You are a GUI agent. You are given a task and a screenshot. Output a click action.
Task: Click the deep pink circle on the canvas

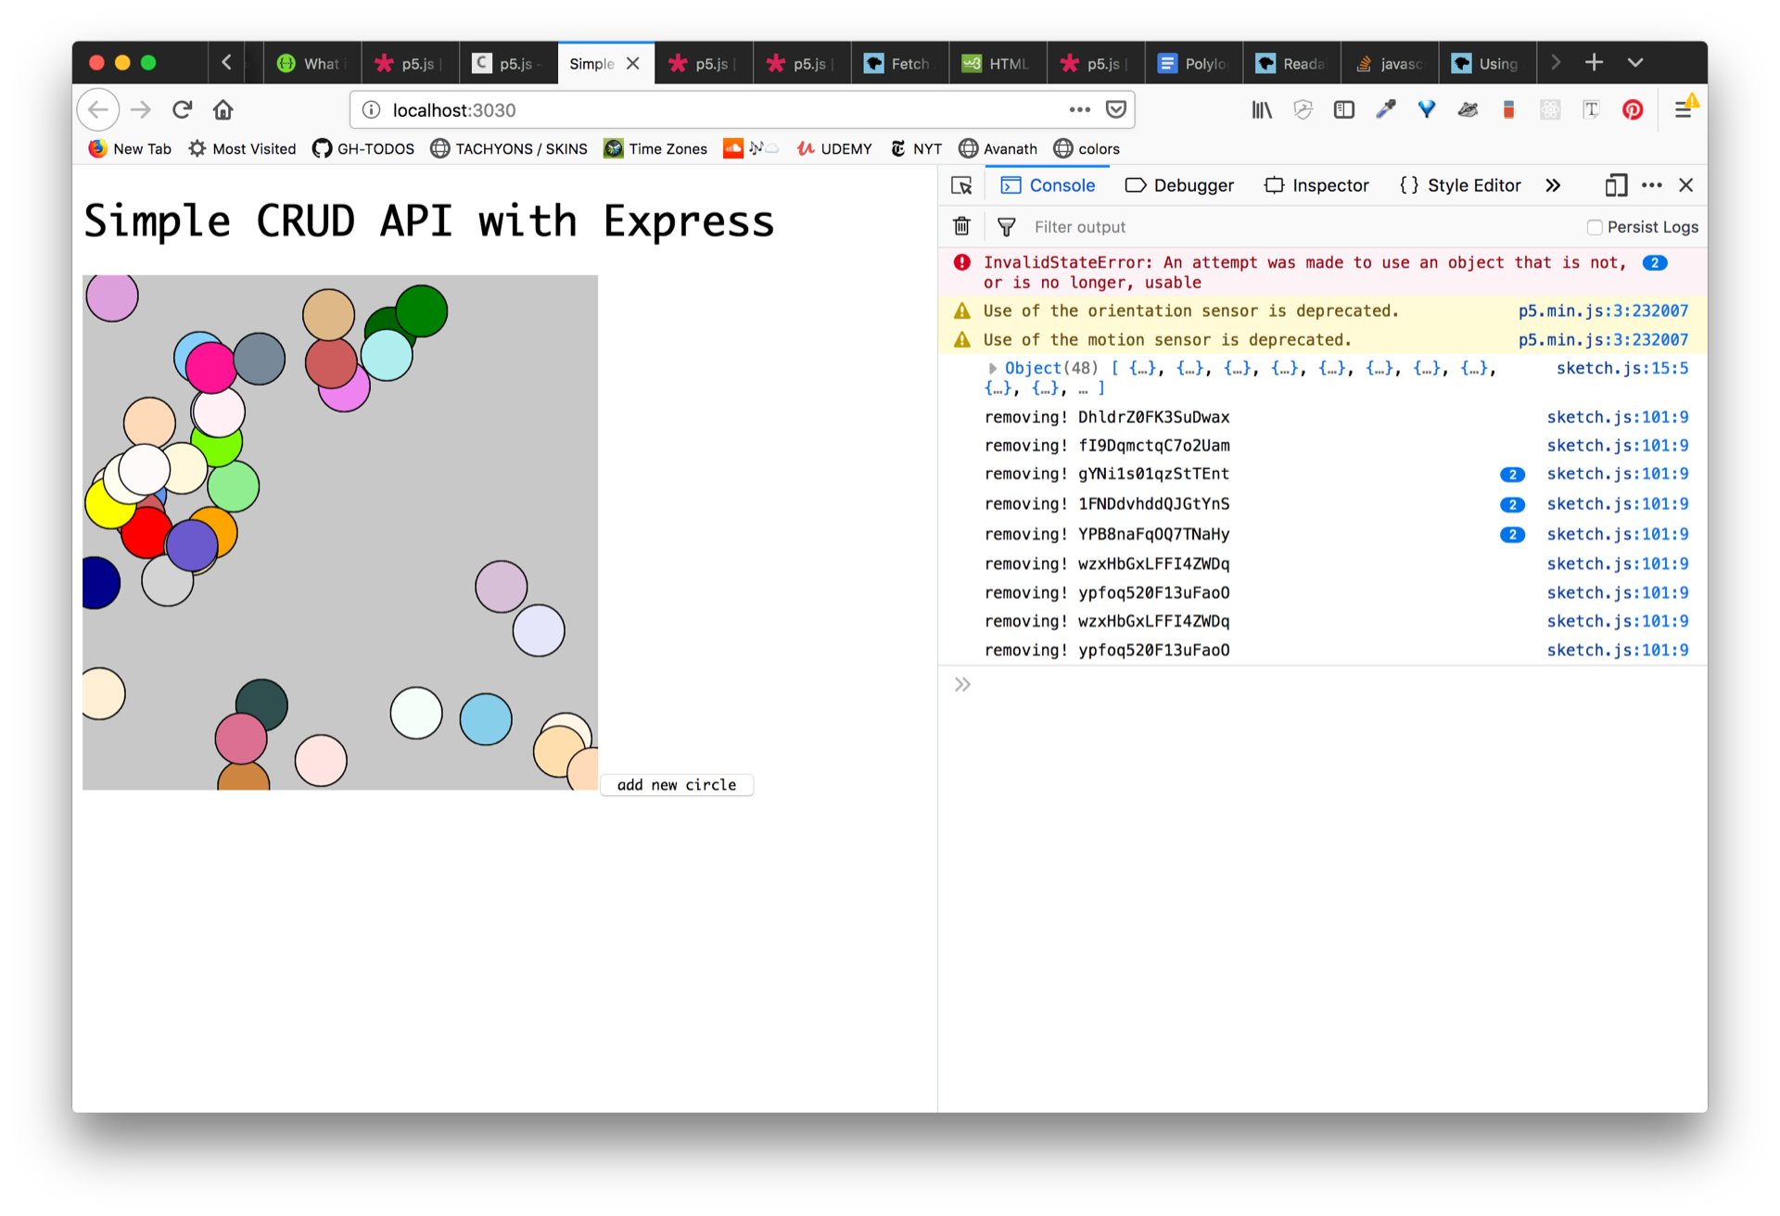click(x=210, y=368)
